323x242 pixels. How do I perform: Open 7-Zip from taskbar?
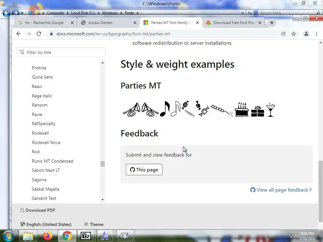[86, 236]
